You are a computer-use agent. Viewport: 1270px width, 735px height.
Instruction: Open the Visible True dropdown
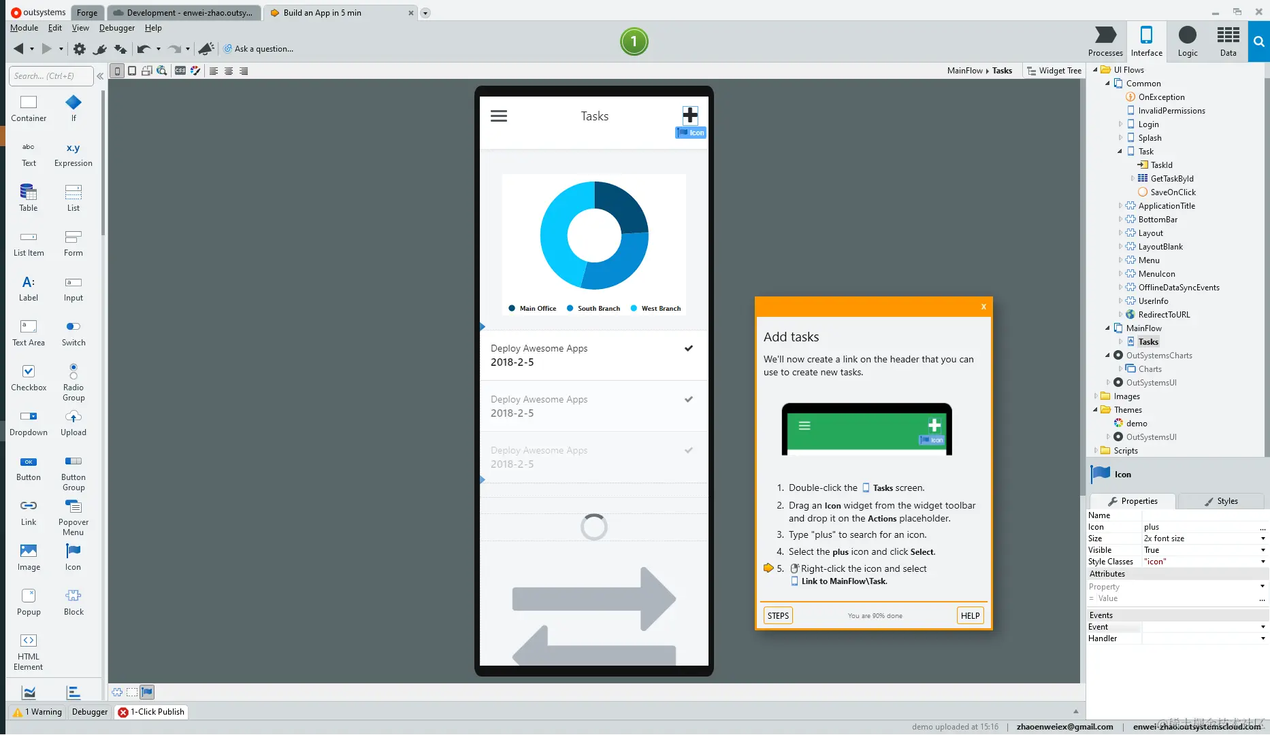pyautogui.click(x=1263, y=550)
